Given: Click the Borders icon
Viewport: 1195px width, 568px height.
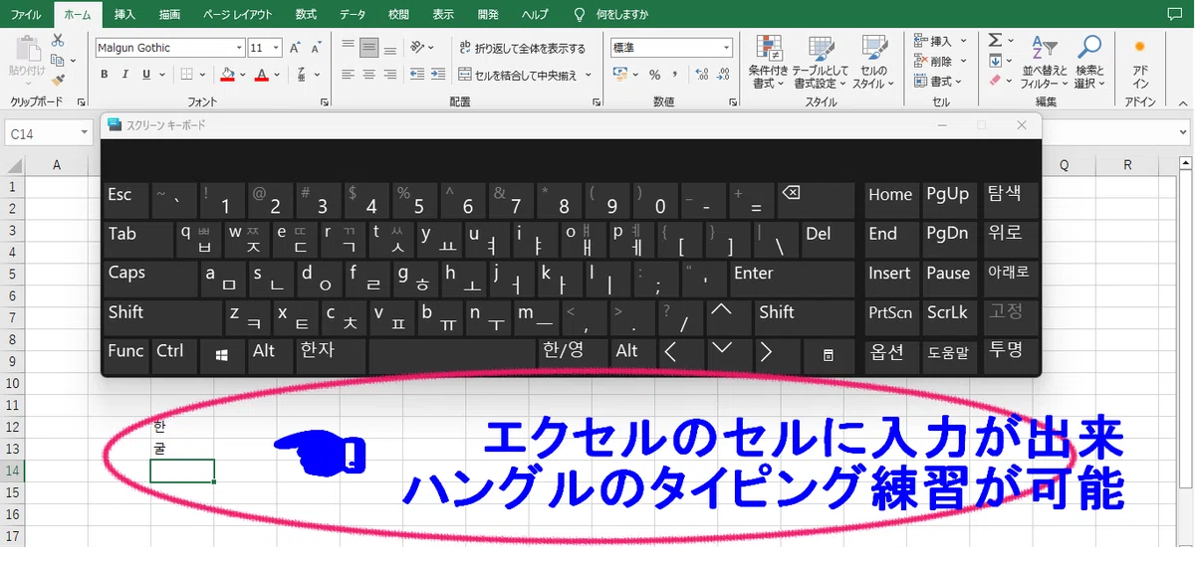Looking at the screenshot, I should (187, 75).
